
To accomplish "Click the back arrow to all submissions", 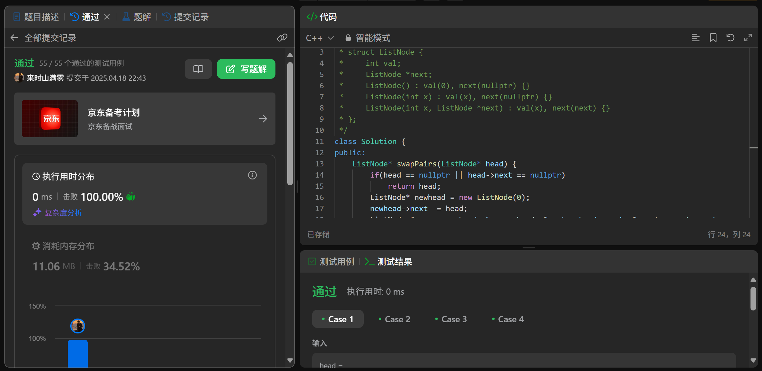I will click(x=14, y=38).
